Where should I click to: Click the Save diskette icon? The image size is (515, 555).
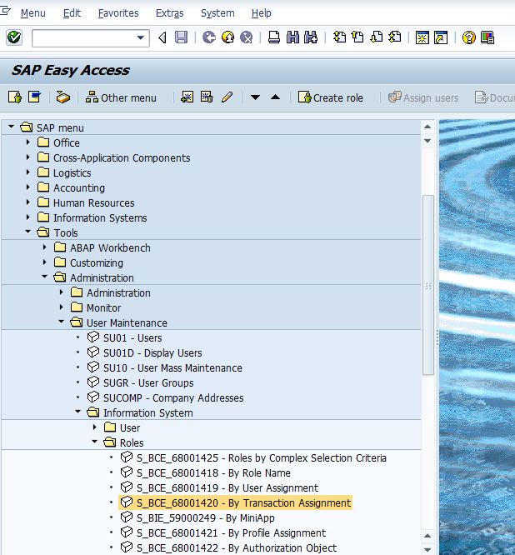tap(181, 37)
